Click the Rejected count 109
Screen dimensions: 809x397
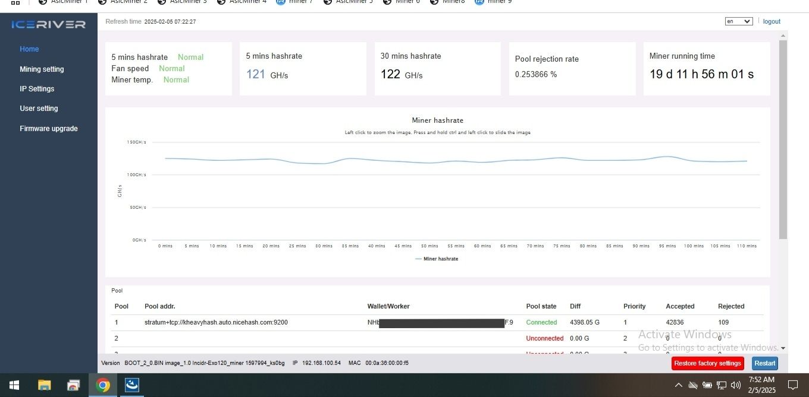(723, 322)
